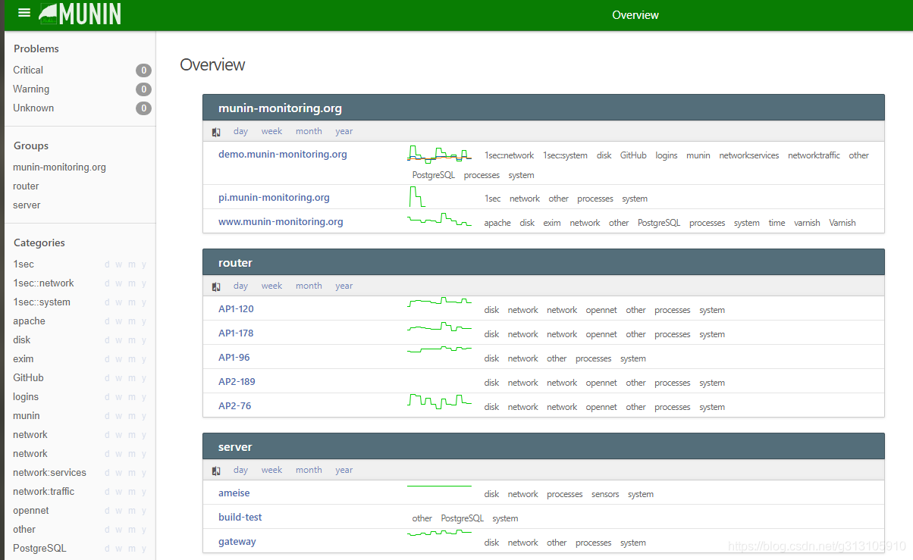
Task: Open PostgreSQL category in sidebar
Action: click(x=39, y=548)
